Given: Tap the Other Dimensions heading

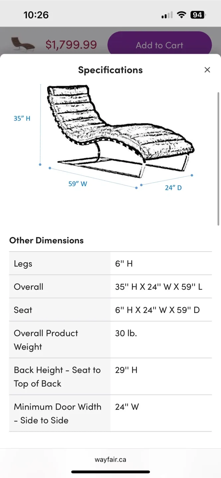Looking at the screenshot, I should [47, 240].
